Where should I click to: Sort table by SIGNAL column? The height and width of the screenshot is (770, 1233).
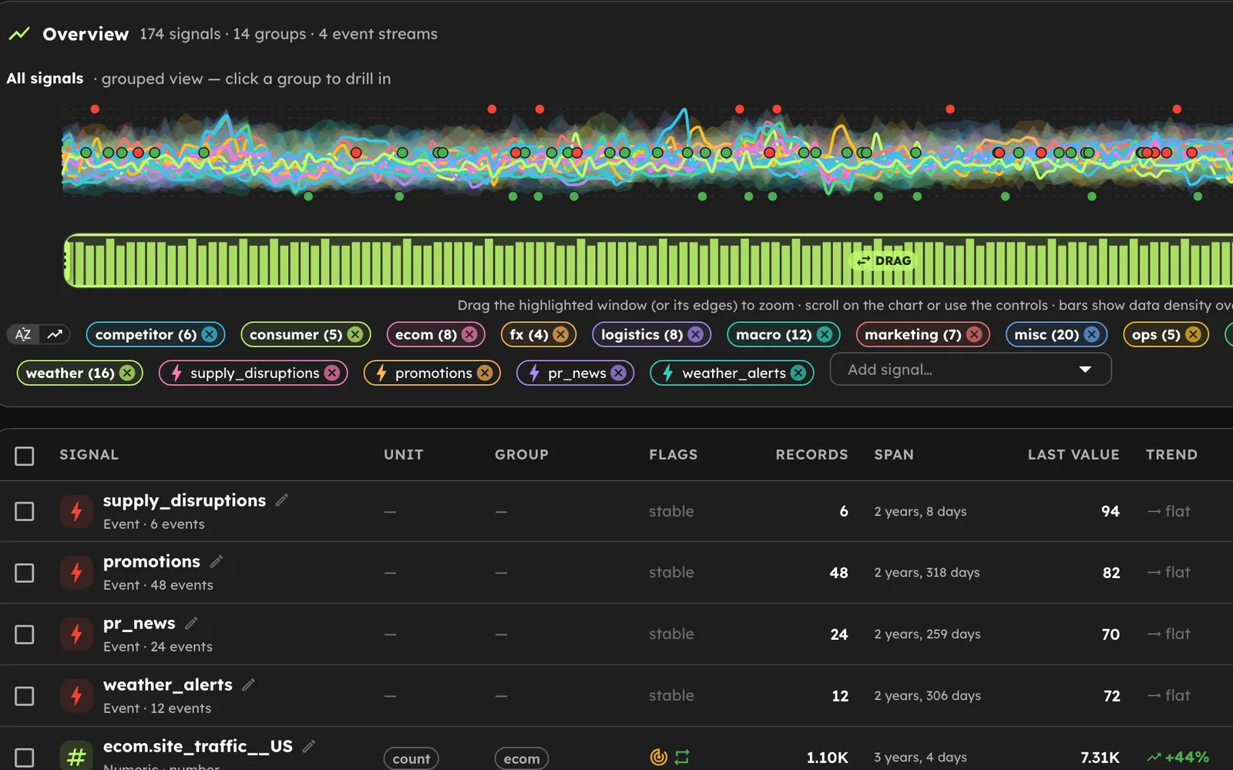(x=89, y=454)
